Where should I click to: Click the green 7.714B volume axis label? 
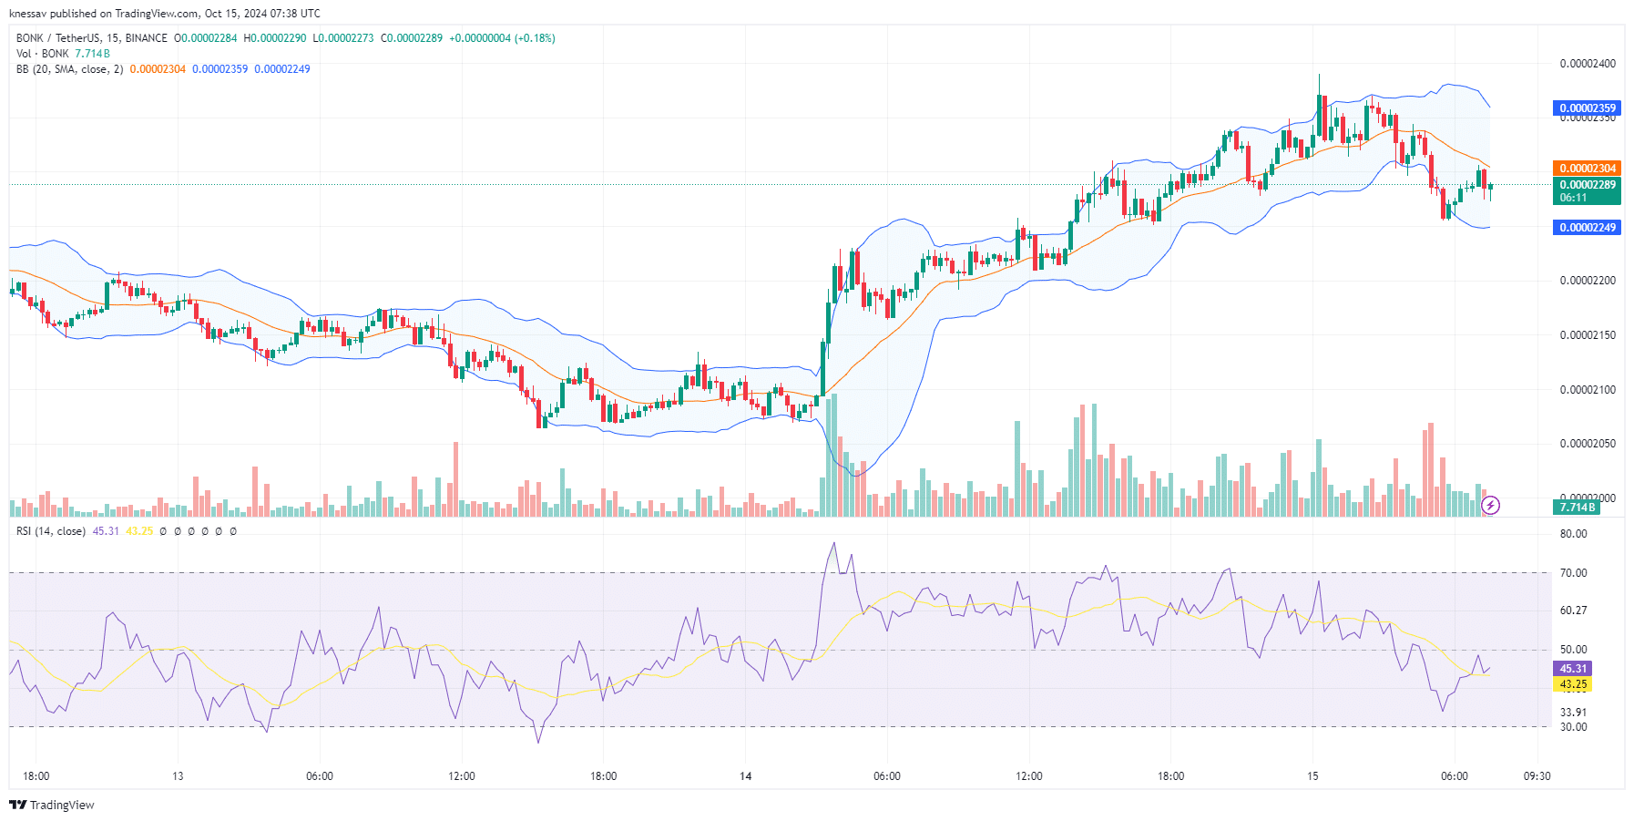point(1577,508)
